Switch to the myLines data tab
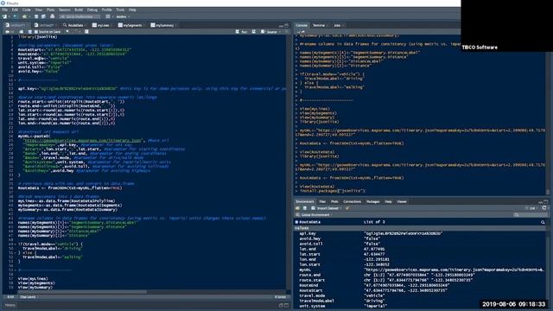 pyautogui.click(x=101, y=25)
